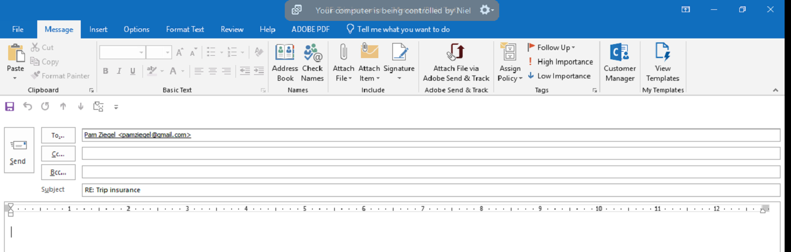This screenshot has width=791, height=252.
Task: Go to previous item arrow
Action: (63, 106)
